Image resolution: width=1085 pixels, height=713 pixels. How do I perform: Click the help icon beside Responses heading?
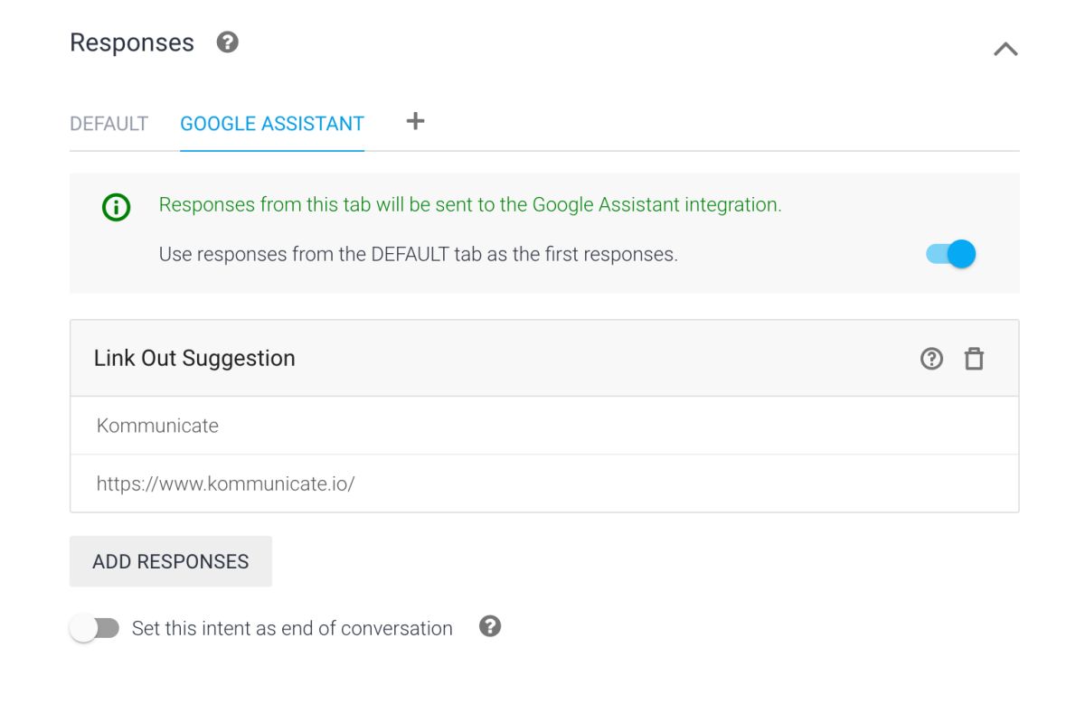228,42
